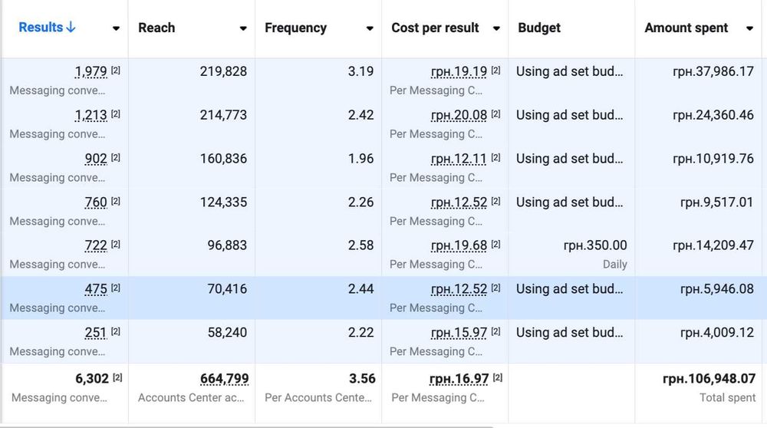Click footnote [2] next to 1,979 results
Screen dimensions: 767x428
[x=116, y=71]
